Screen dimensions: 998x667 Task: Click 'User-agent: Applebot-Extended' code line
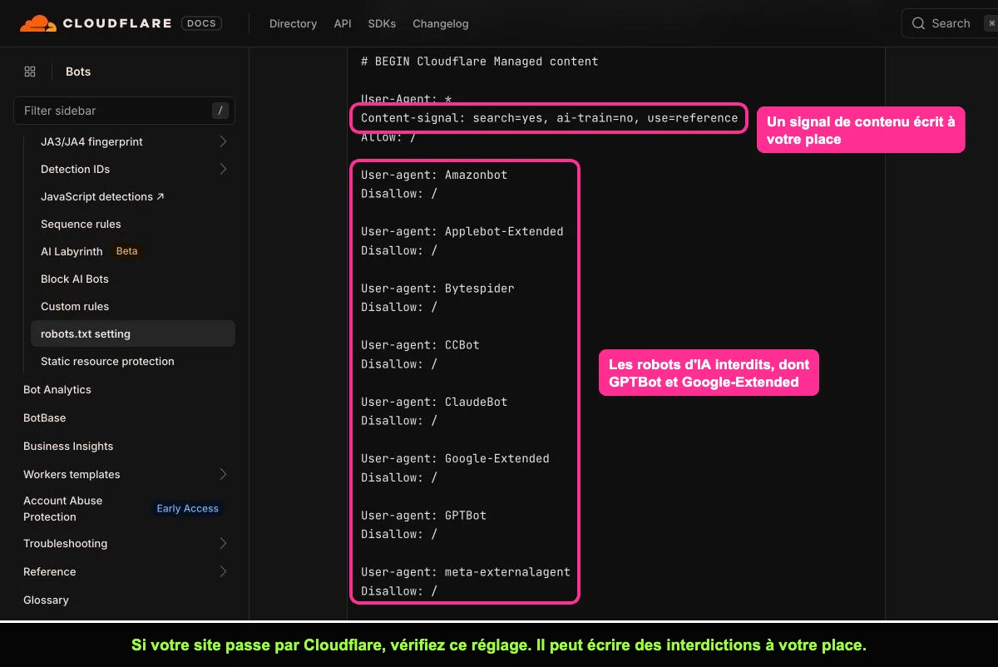coord(462,232)
